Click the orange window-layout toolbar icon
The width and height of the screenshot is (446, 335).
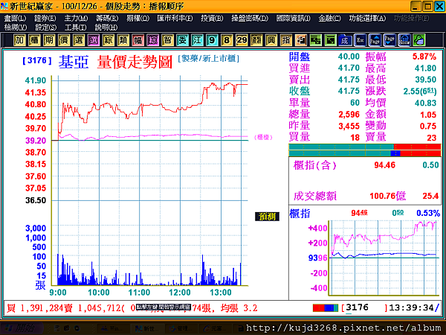[300, 40]
